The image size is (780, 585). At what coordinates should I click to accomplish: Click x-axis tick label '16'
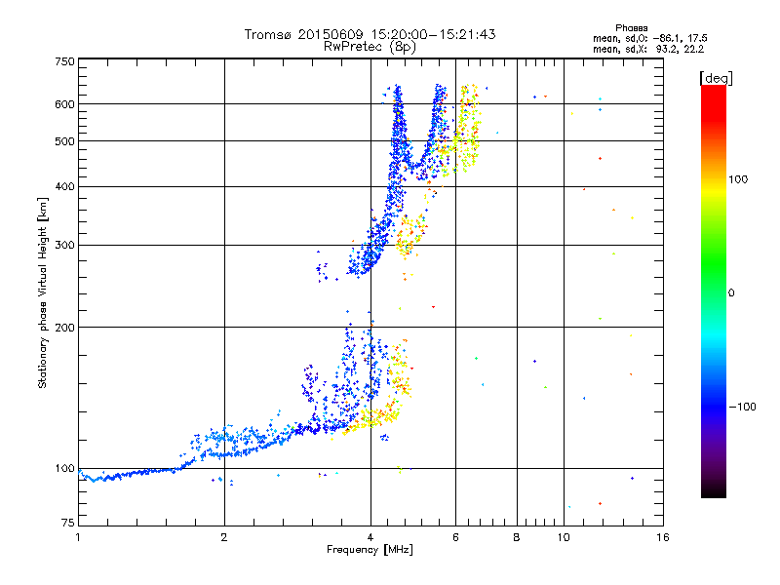[663, 537]
